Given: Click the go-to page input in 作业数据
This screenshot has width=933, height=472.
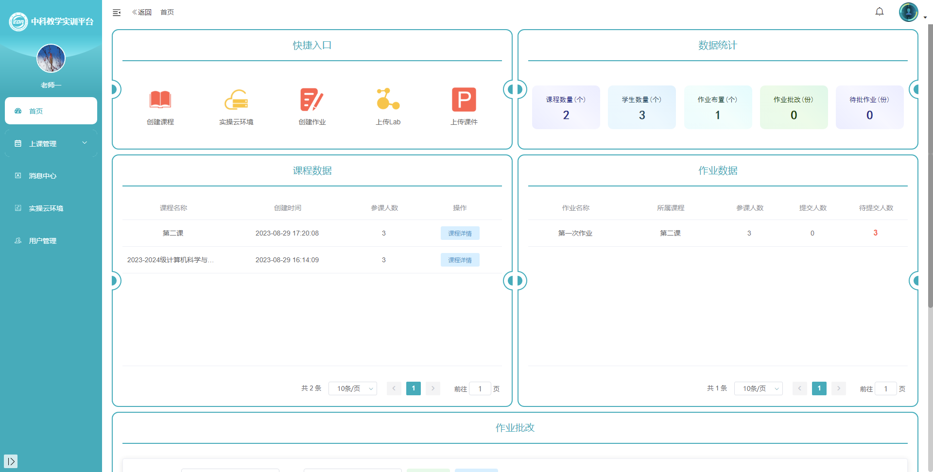Looking at the screenshot, I should coord(886,388).
